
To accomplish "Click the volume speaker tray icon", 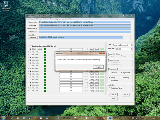I will 146,118.
